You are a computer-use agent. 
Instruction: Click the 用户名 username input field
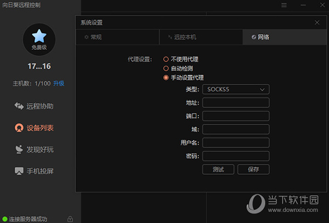(x=236, y=142)
